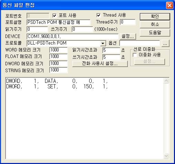The height and width of the screenshot is (164, 175).
Task: Uncheck the Thread 사용 checkbox
Action: pos(99,15)
